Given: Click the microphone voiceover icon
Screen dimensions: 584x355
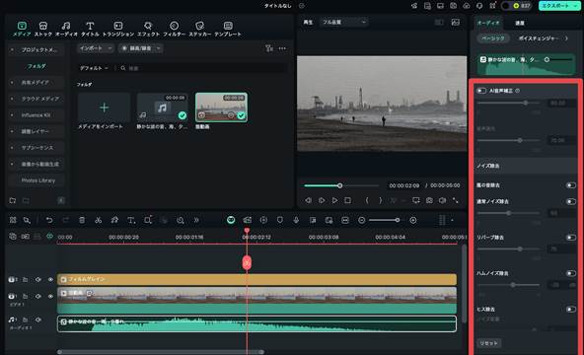Looking at the screenshot, I should (x=296, y=220).
